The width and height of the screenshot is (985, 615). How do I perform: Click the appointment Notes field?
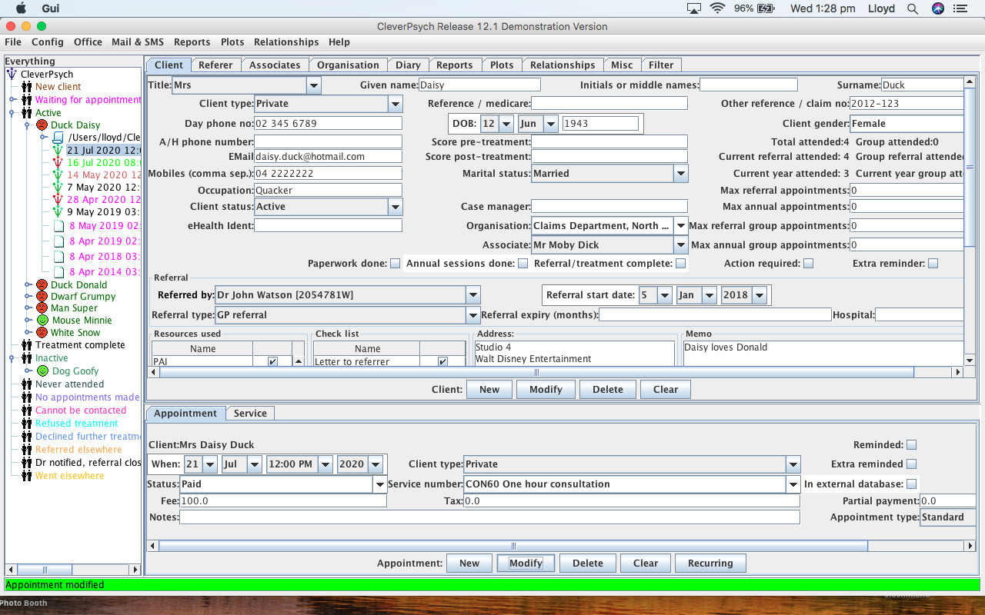(x=489, y=517)
